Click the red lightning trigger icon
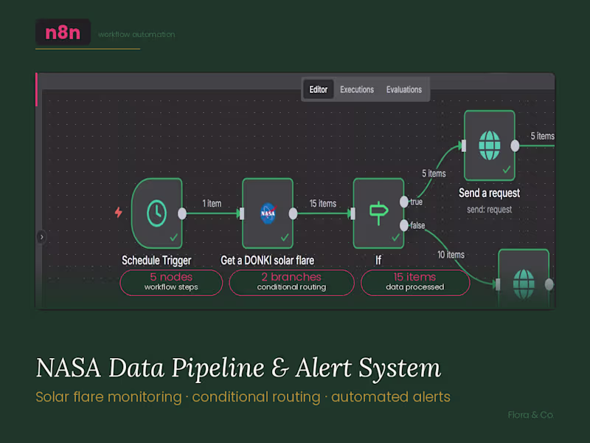This screenshot has width=590, height=443. point(119,213)
